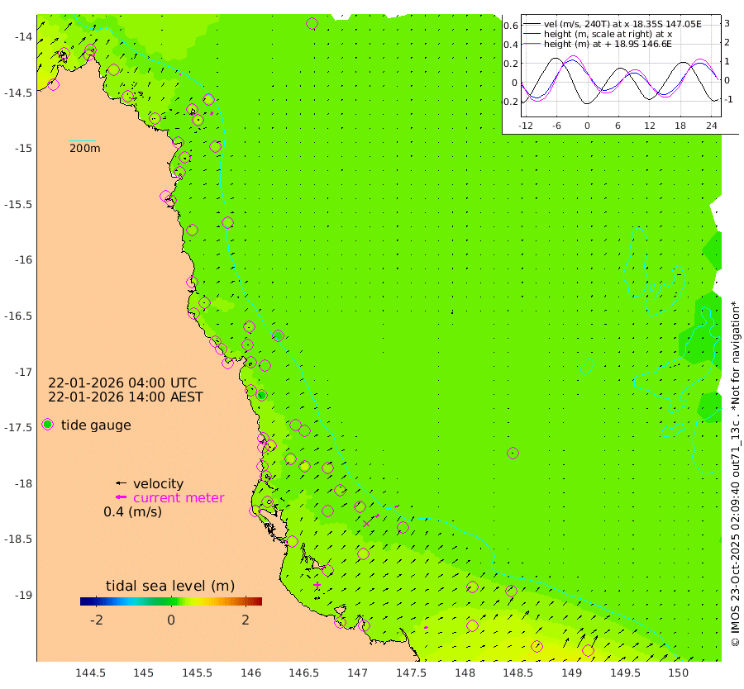
Task: Click the IMOS copyright text on right edge
Action: click(x=735, y=474)
